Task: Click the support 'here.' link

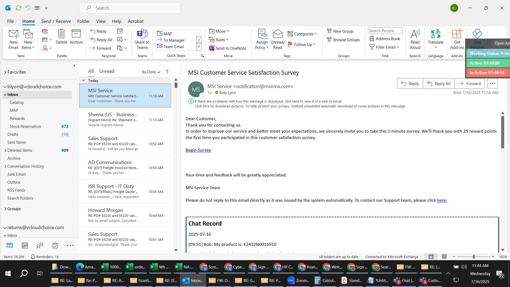Action: point(442,200)
